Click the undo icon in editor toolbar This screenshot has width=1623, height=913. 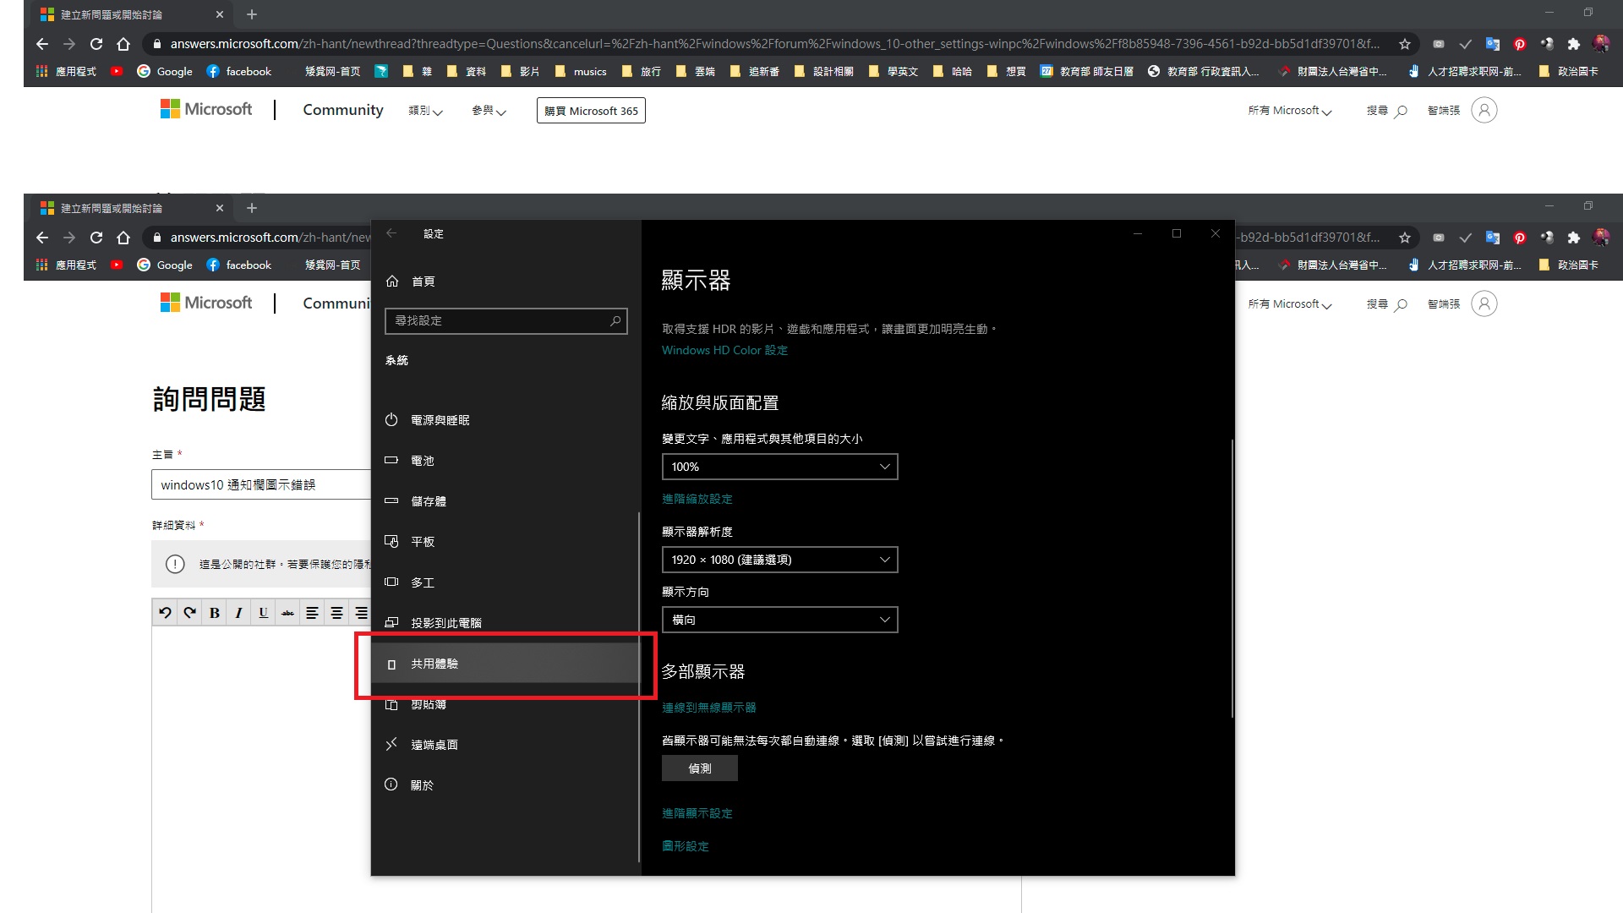166,613
